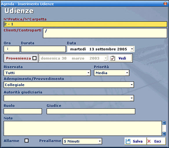Expand the Riservata dropdown showing Tutti
169x148 pixels.
[x=88, y=73]
